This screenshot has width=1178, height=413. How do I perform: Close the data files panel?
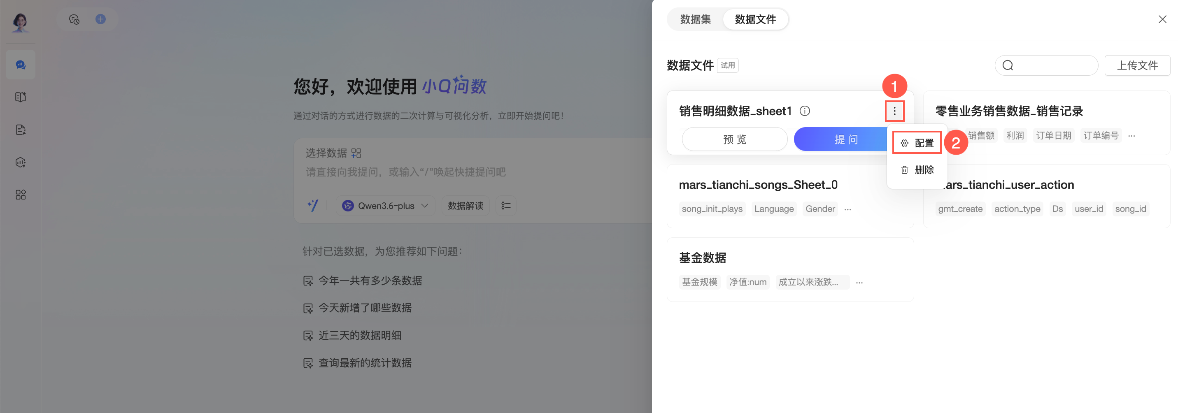click(x=1162, y=19)
